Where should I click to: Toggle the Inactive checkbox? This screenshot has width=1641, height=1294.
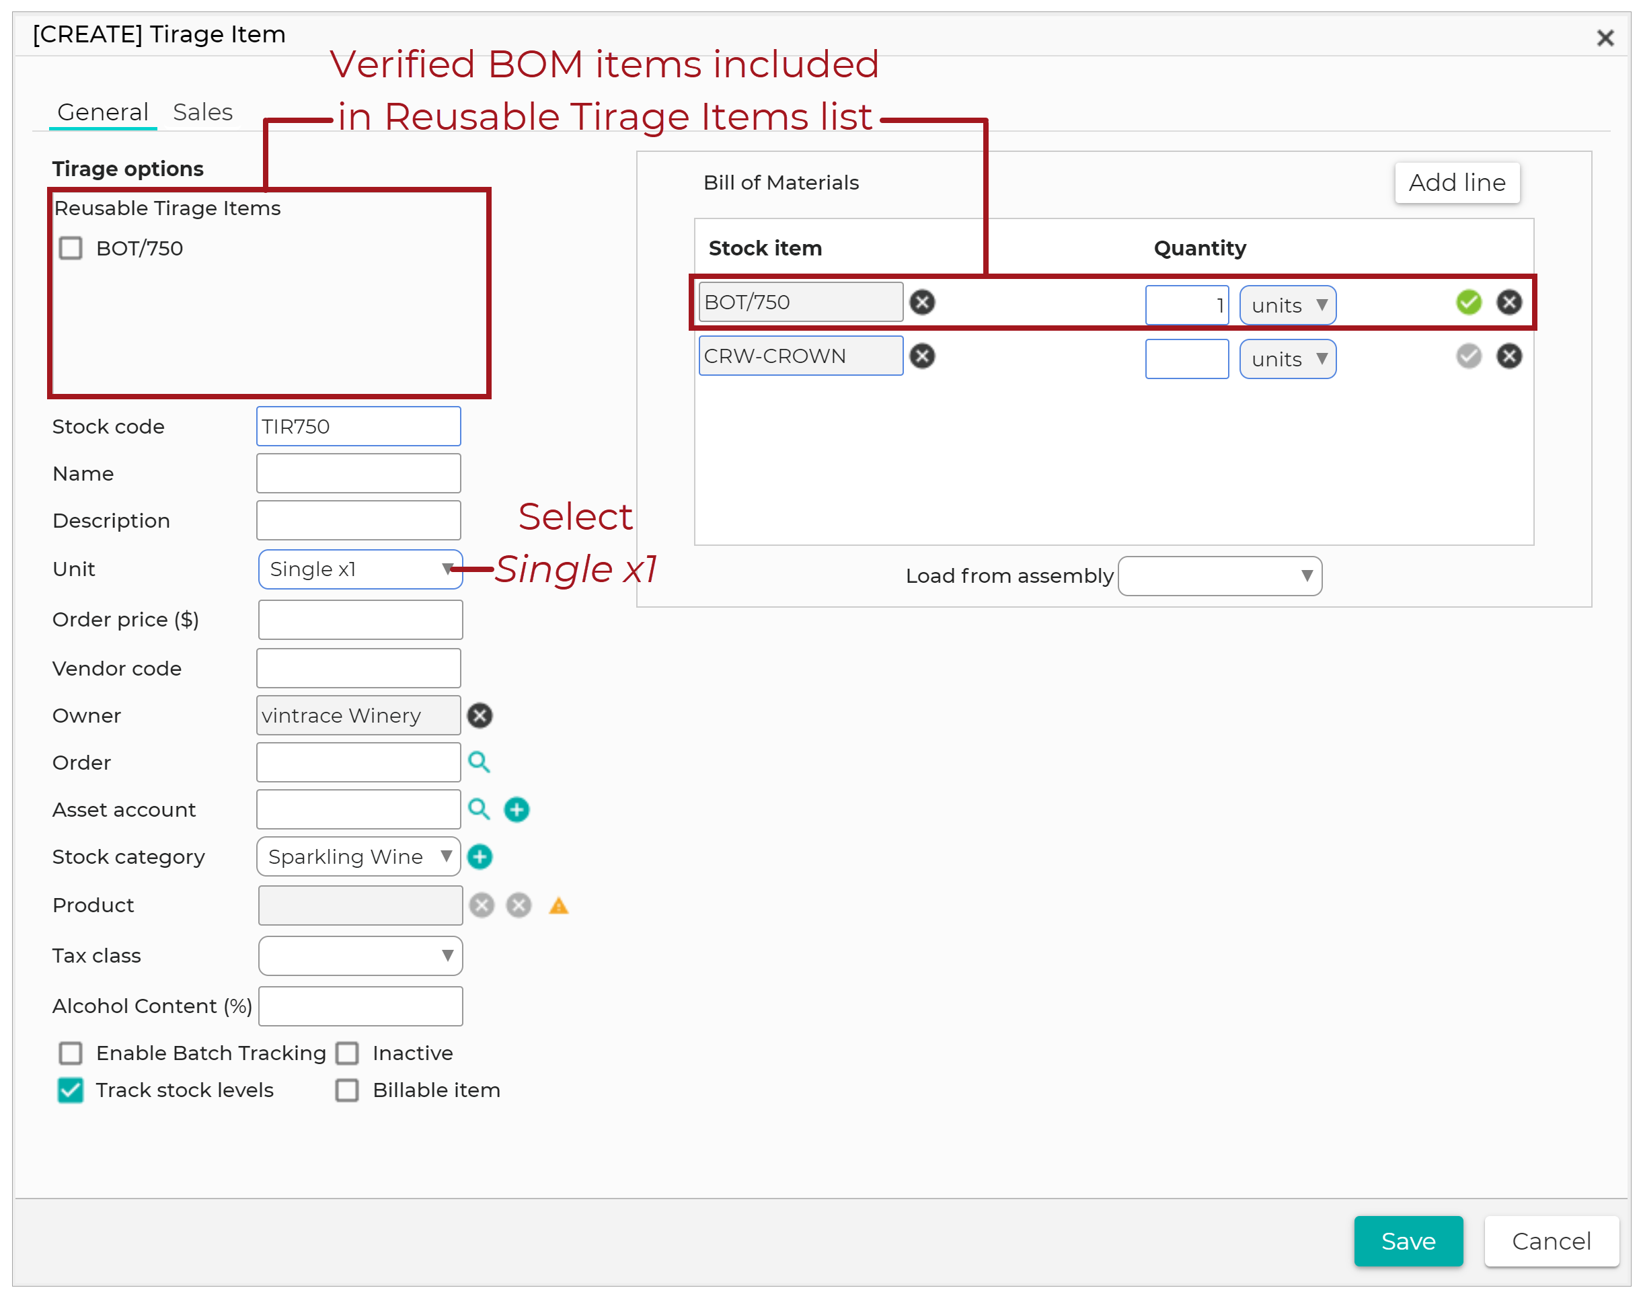[x=347, y=1053]
